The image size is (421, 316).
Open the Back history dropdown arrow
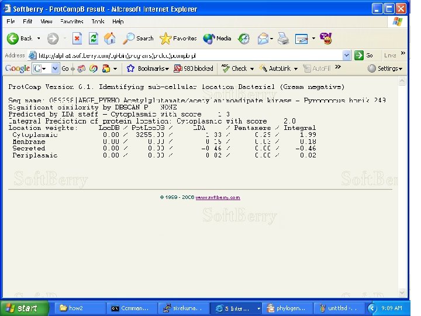39,39
